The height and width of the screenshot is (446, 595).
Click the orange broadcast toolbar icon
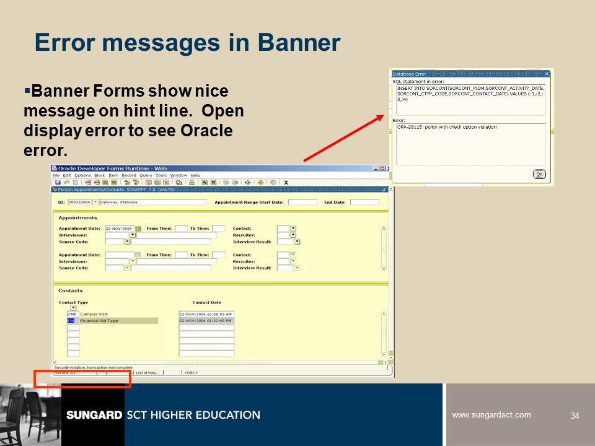[261, 182]
